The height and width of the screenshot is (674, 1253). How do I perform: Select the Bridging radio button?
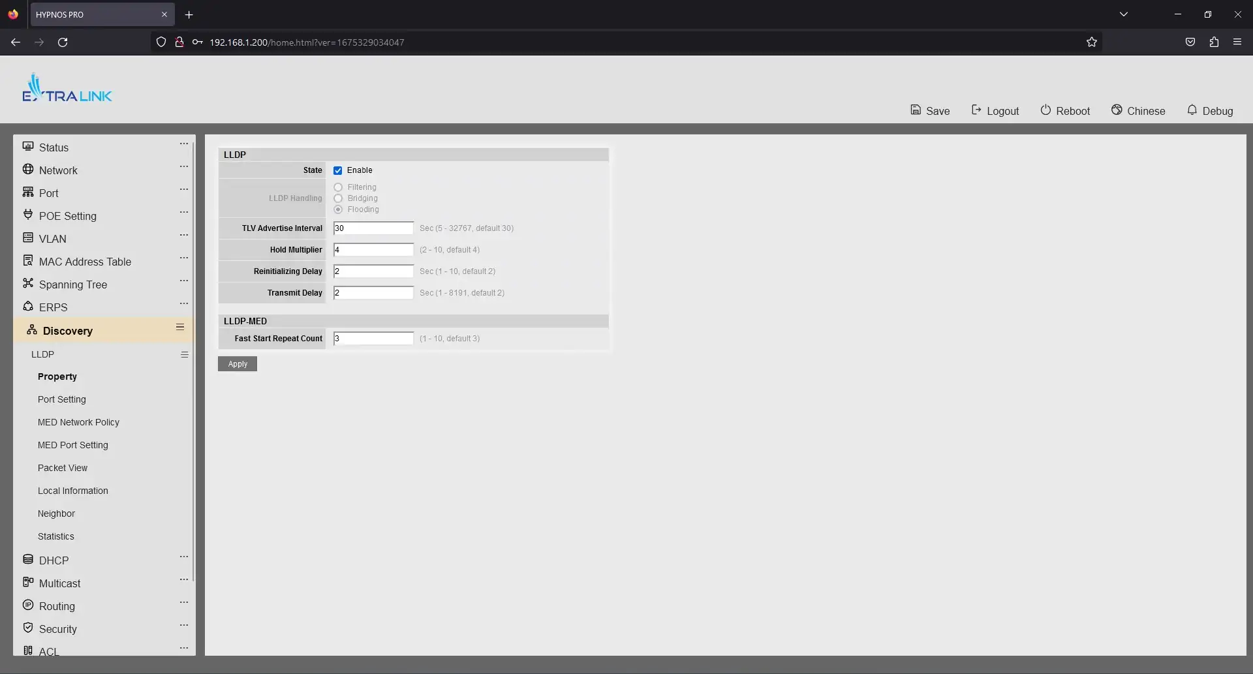tap(338, 198)
